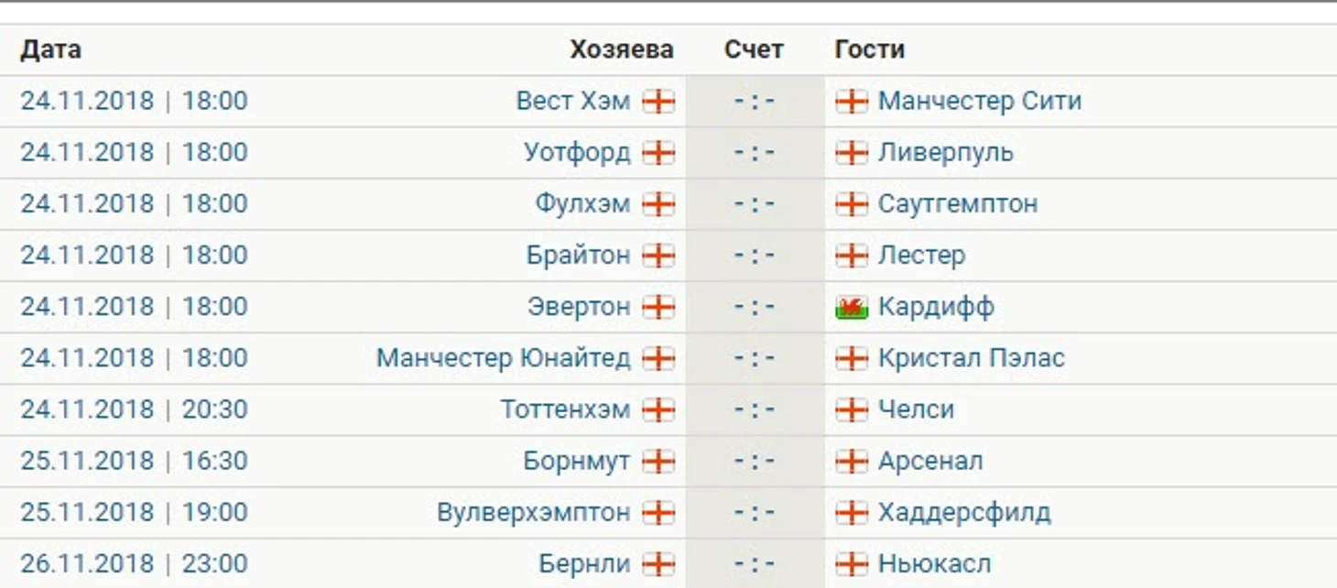Click the England flag next to Тоттенхэм

click(x=658, y=408)
